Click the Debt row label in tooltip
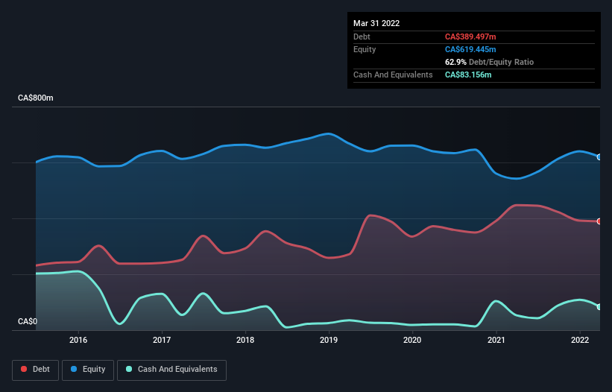Image resolution: width=612 pixels, height=392 pixels. point(362,37)
